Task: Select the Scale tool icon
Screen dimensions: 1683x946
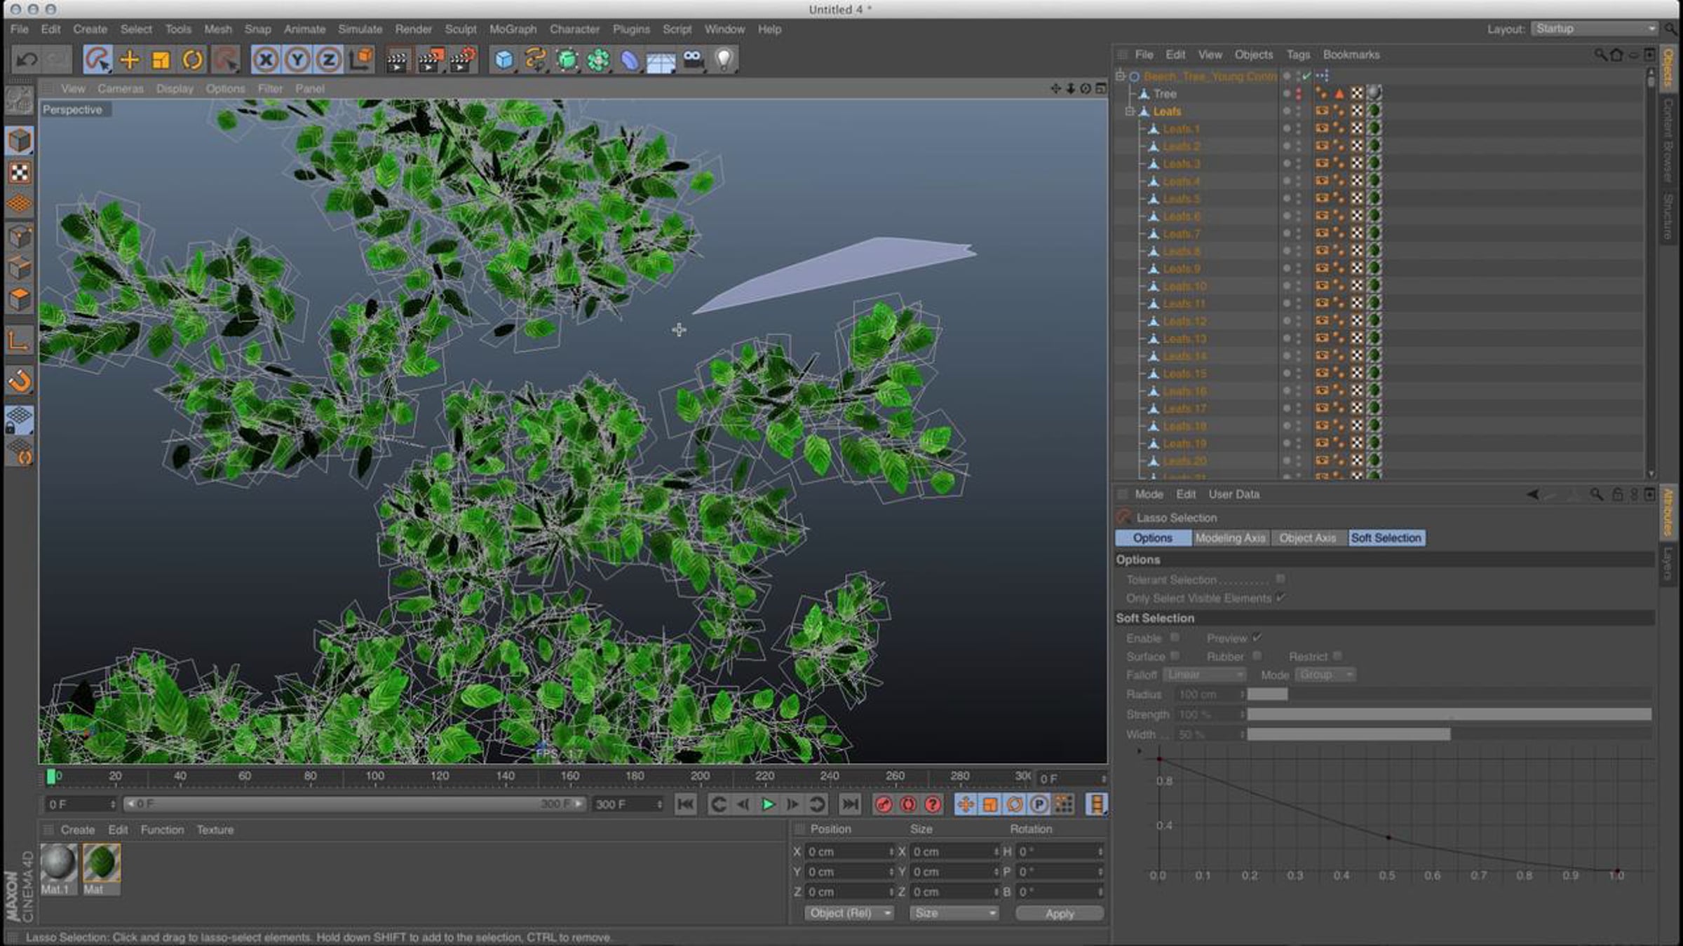Action: tap(161, 60)
